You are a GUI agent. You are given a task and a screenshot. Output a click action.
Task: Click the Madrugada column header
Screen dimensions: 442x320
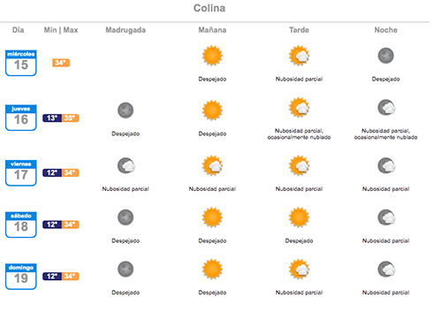126,30
